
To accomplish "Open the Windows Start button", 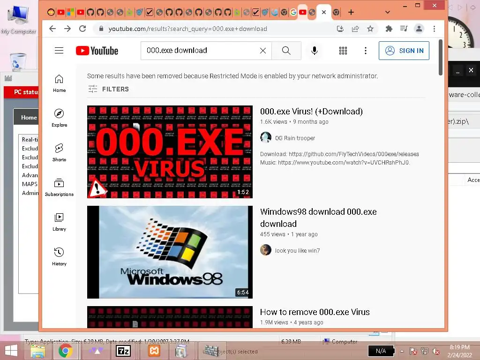I will point(11,351).
